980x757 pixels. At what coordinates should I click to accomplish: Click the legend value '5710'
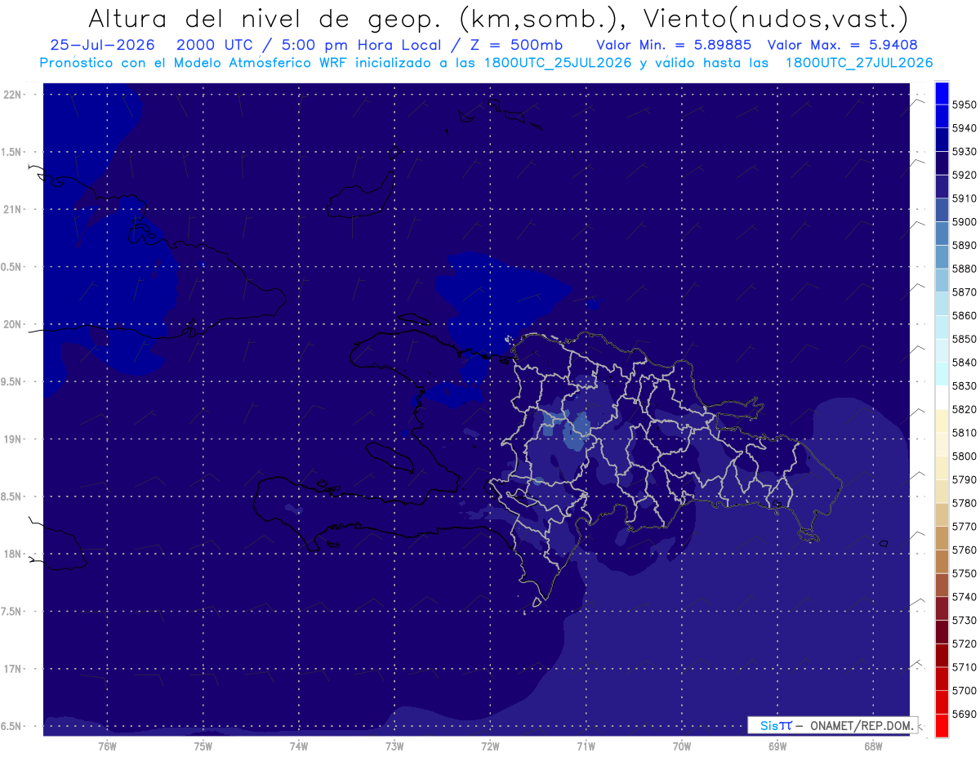[x=964, y=667]
